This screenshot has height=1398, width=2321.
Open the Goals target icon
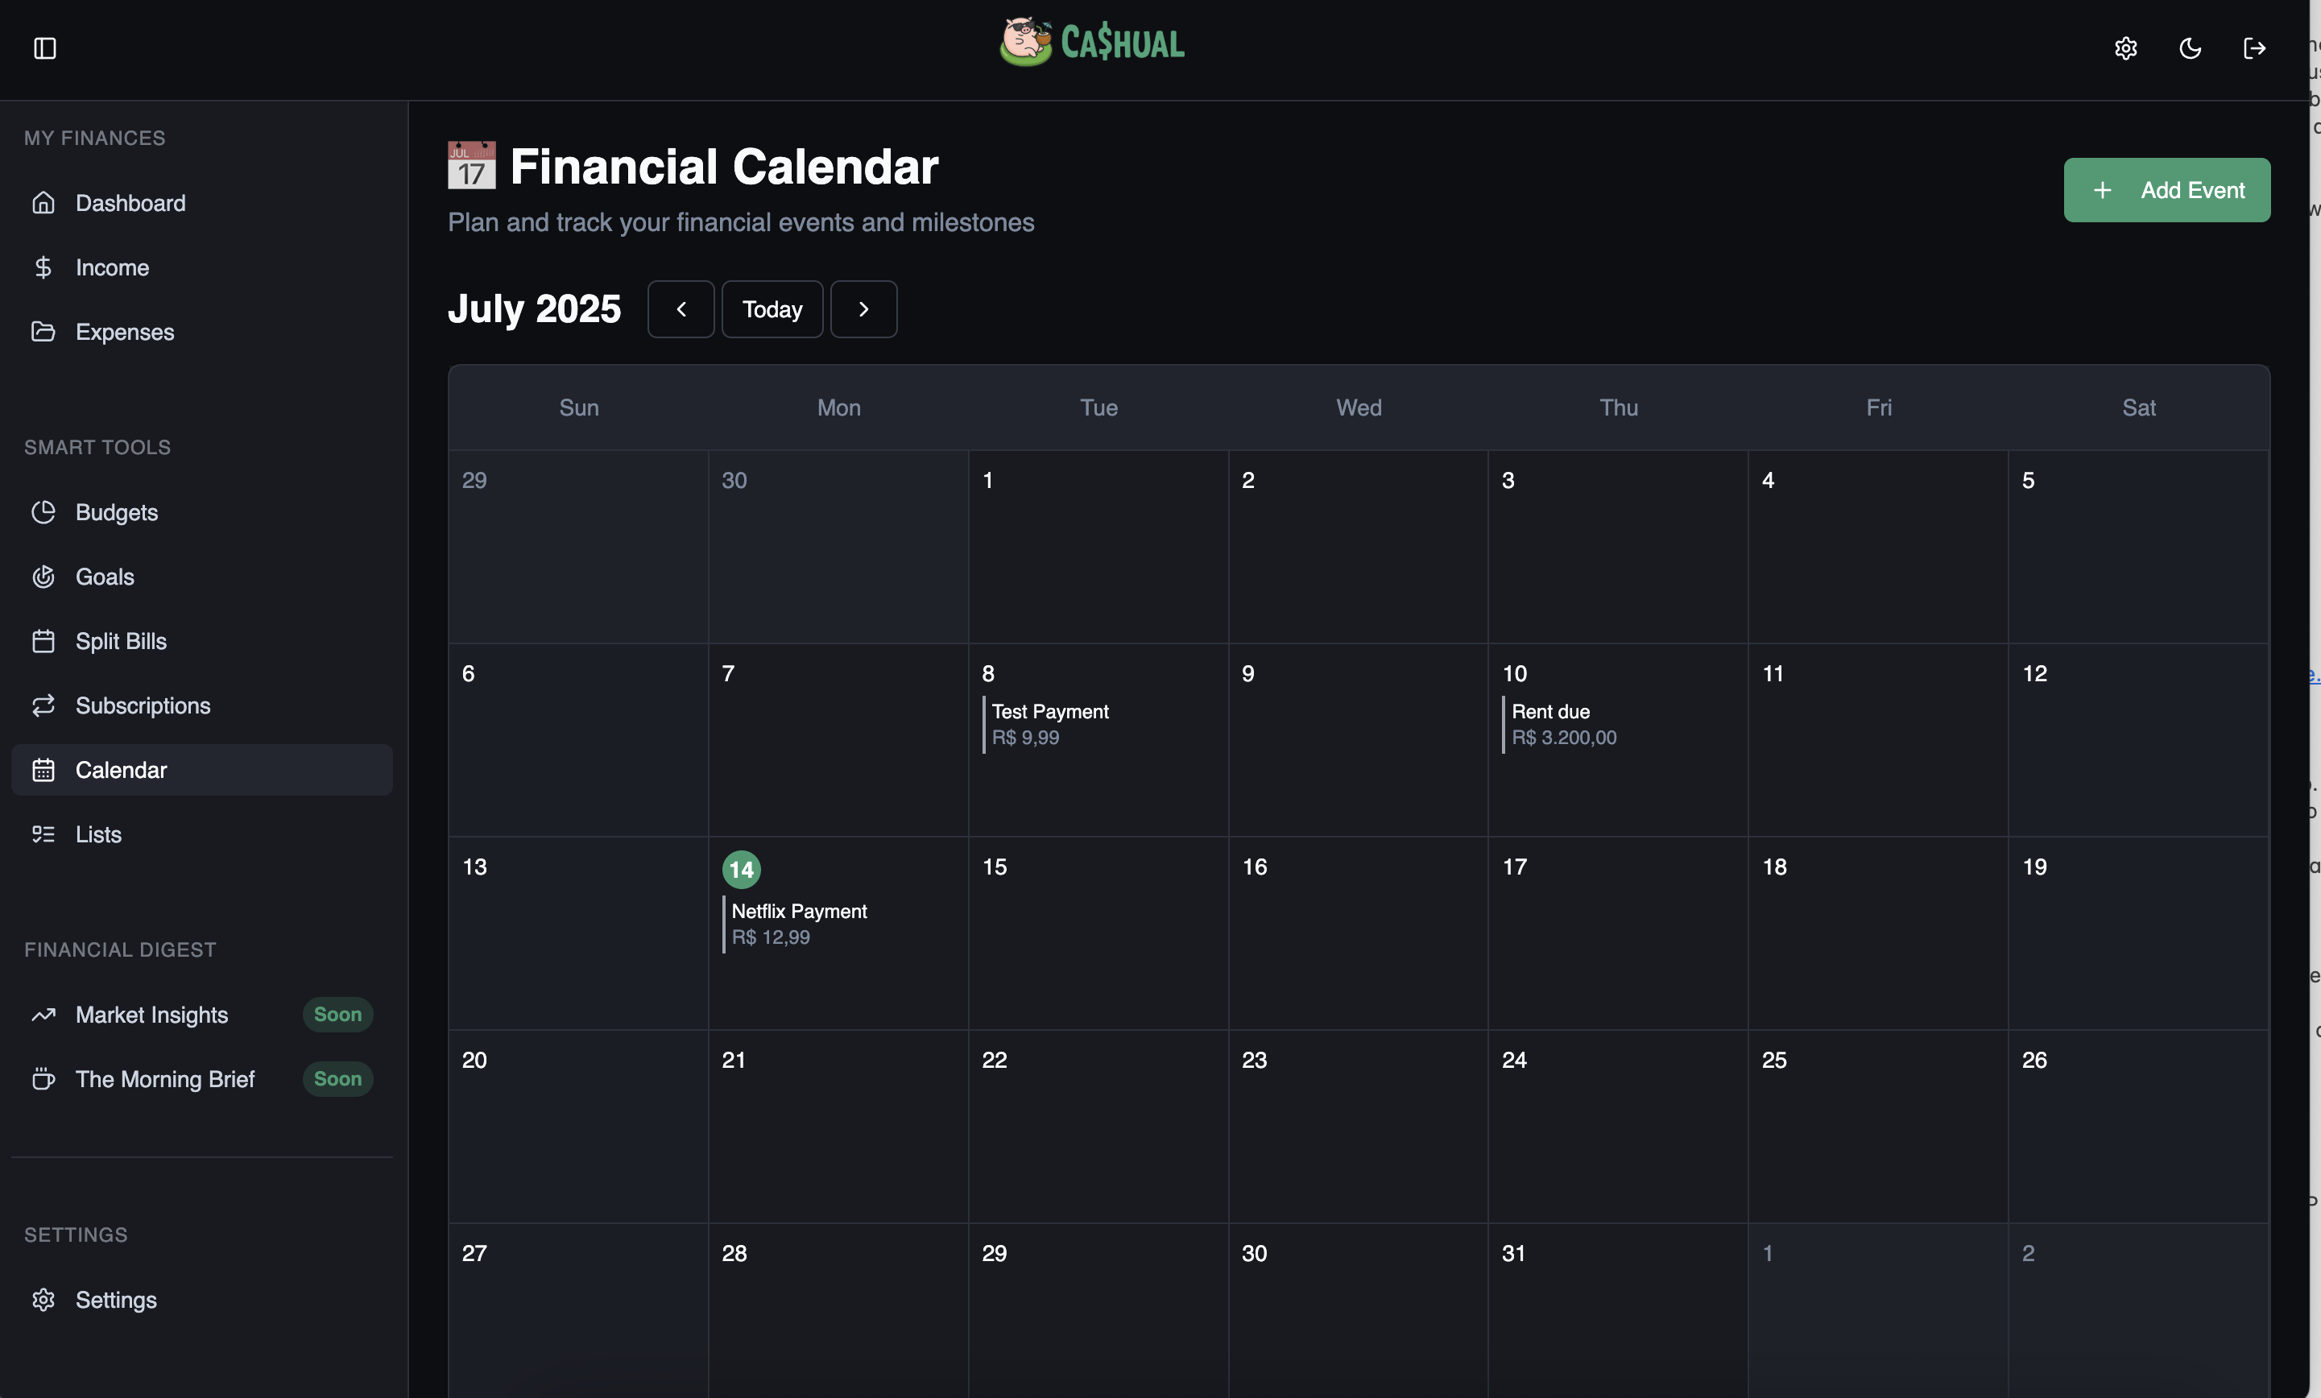coord(43,577)
